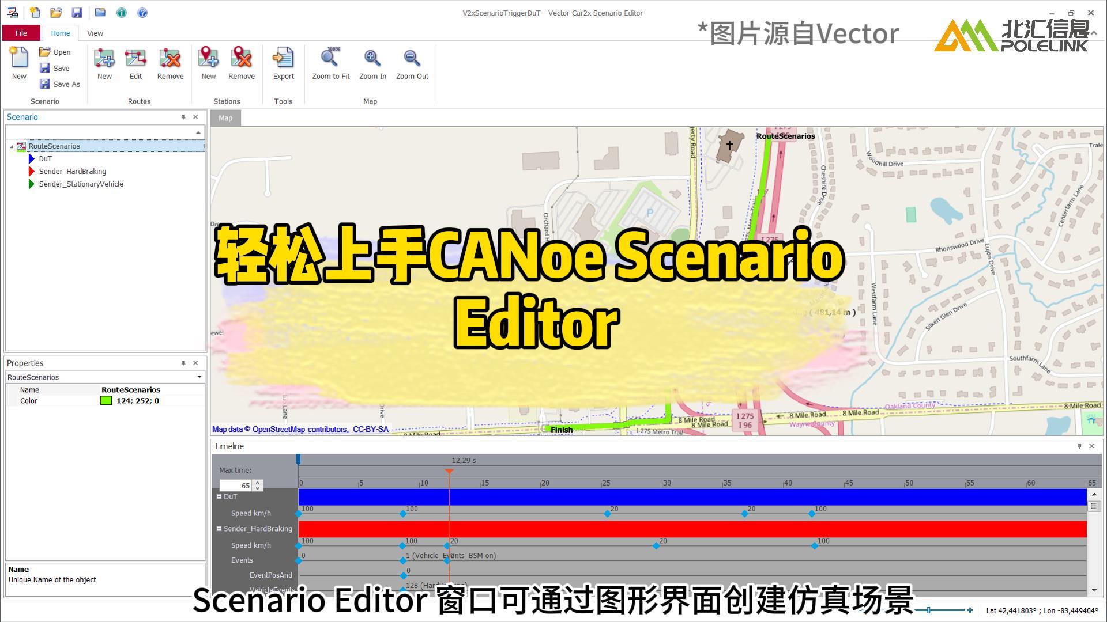Close the Scenario panel

195,117
